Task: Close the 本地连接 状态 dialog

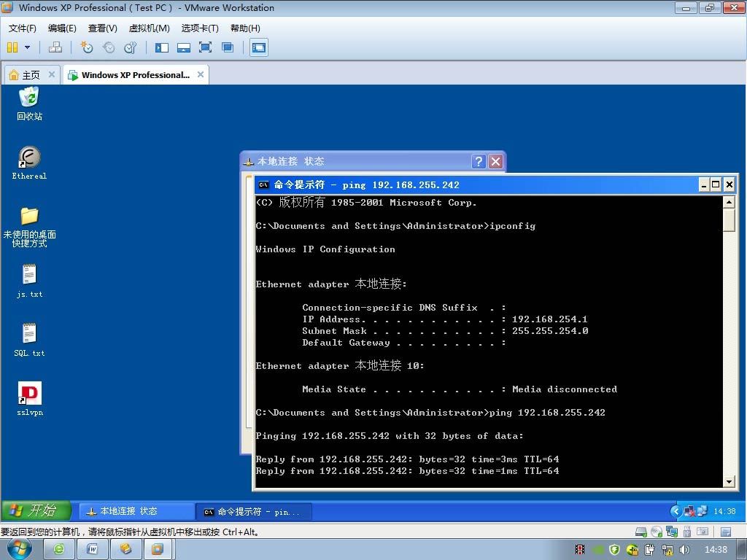Action: [495, 161]
